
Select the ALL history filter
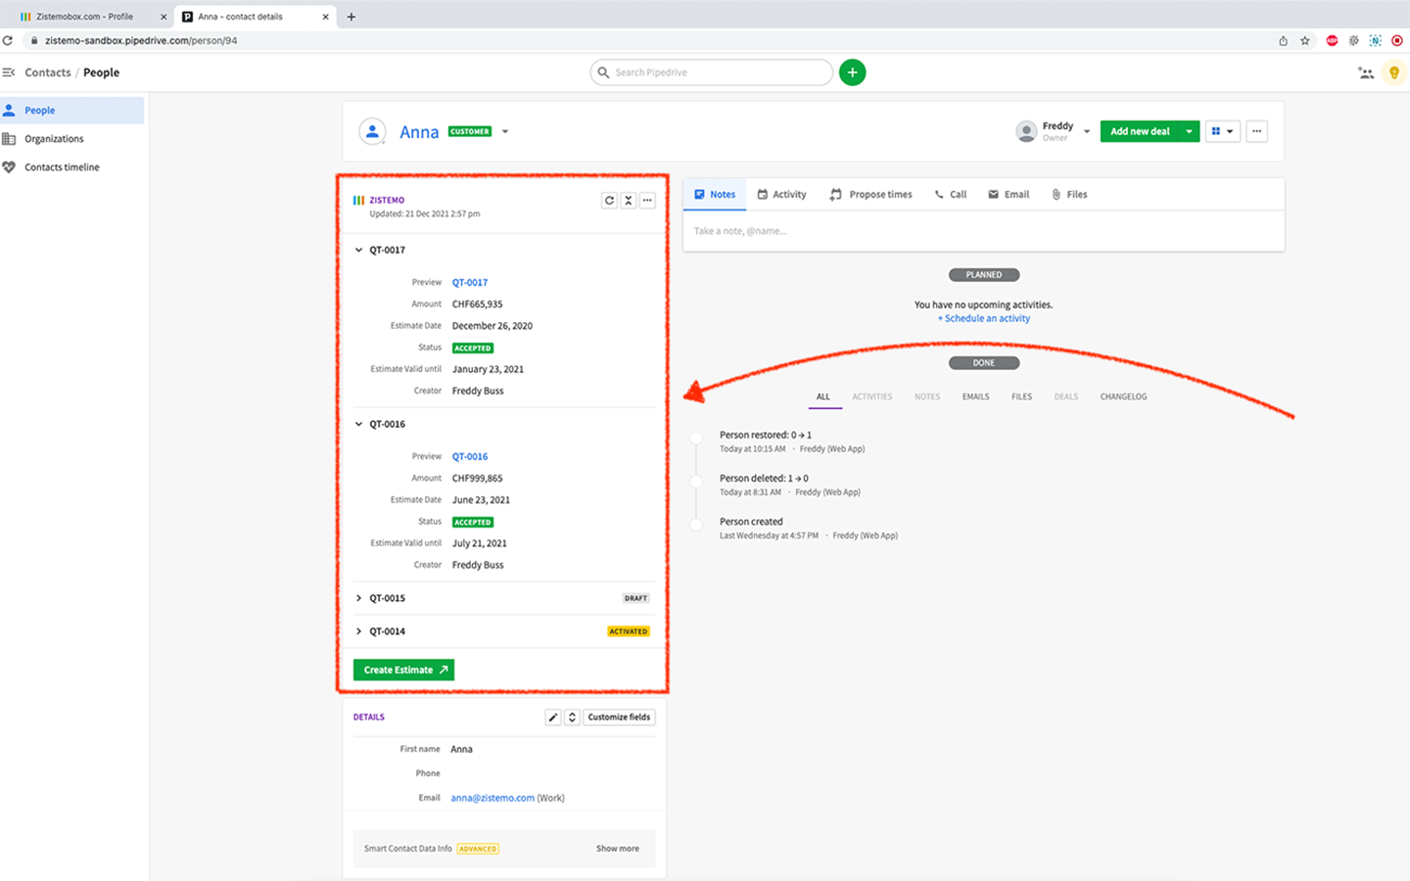point(823,396)
